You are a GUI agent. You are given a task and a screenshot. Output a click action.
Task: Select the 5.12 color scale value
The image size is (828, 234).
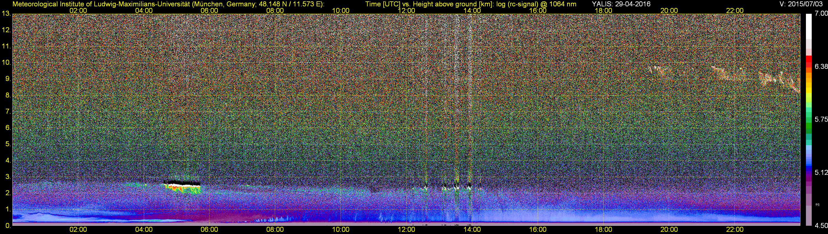click(821, 172)
